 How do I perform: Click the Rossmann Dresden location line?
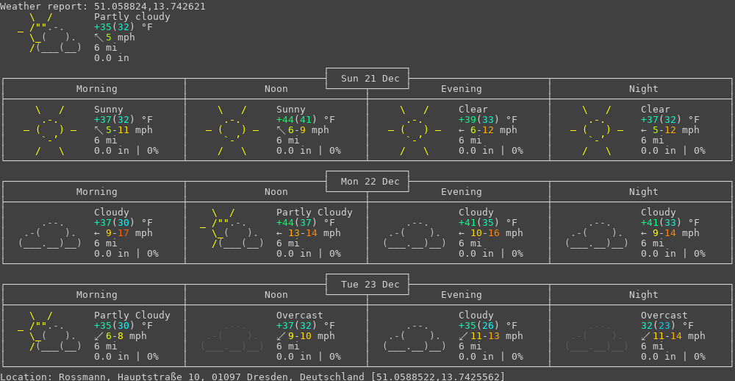pyautogui.click(x=253, y=377)
